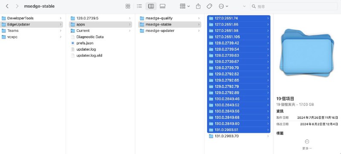341x154 pixels.
Task: Click the search field
Action: point(294,6)
